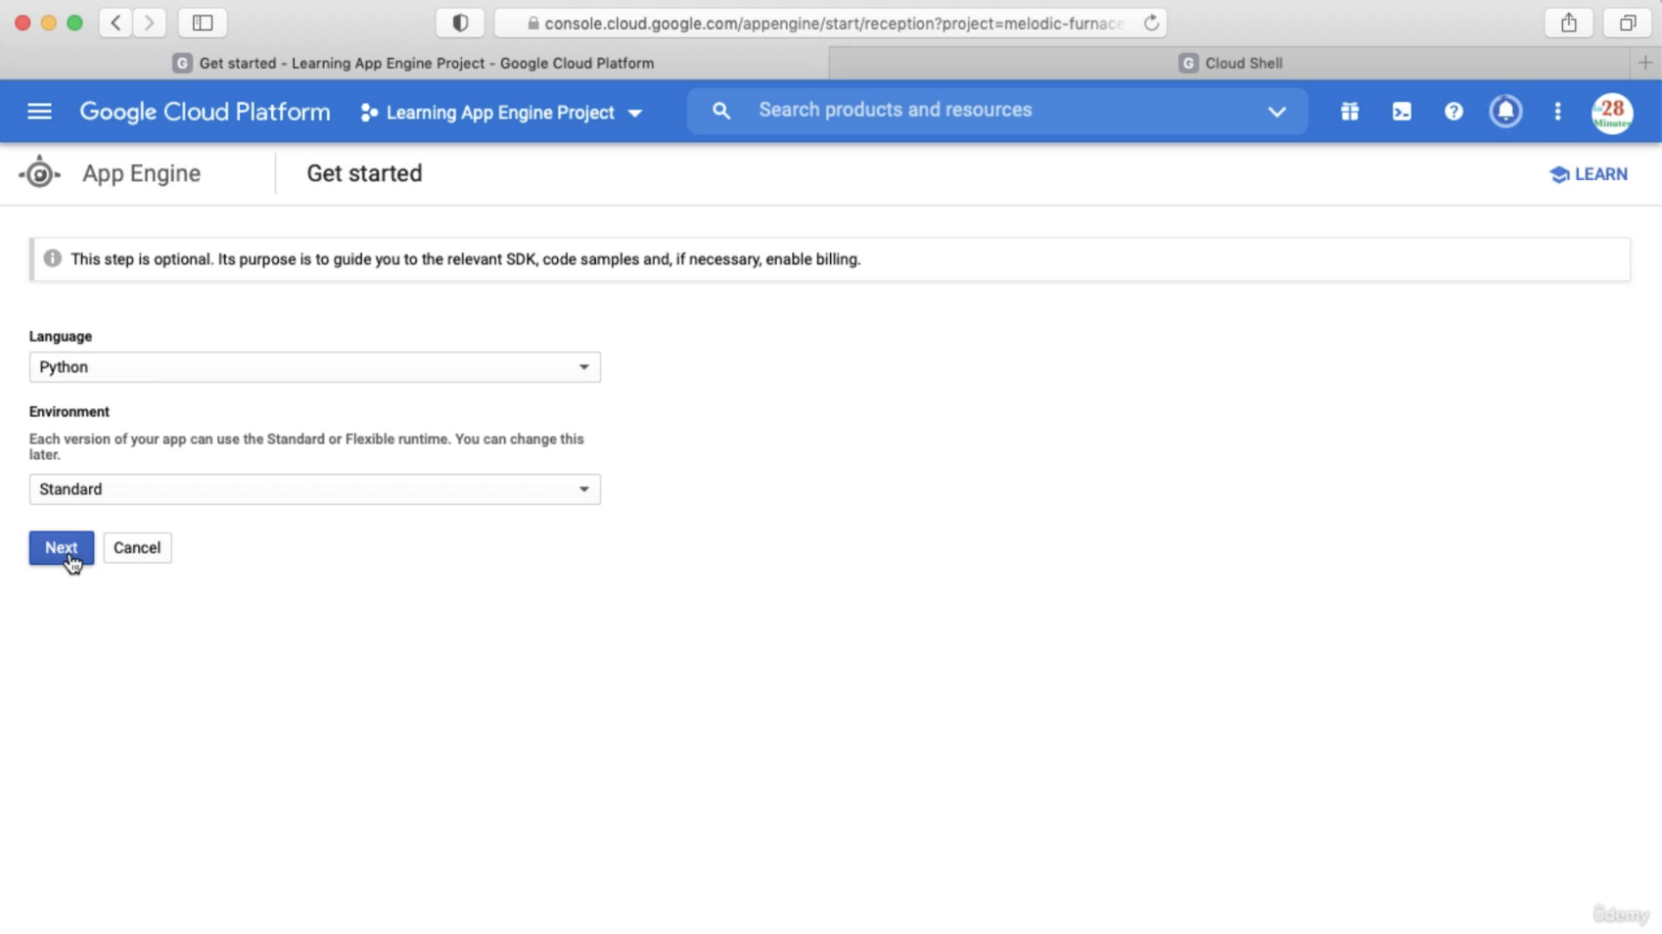Click the Google Cloud Platform logo
Screen dimensions: 1662x934
click(205, 112)
